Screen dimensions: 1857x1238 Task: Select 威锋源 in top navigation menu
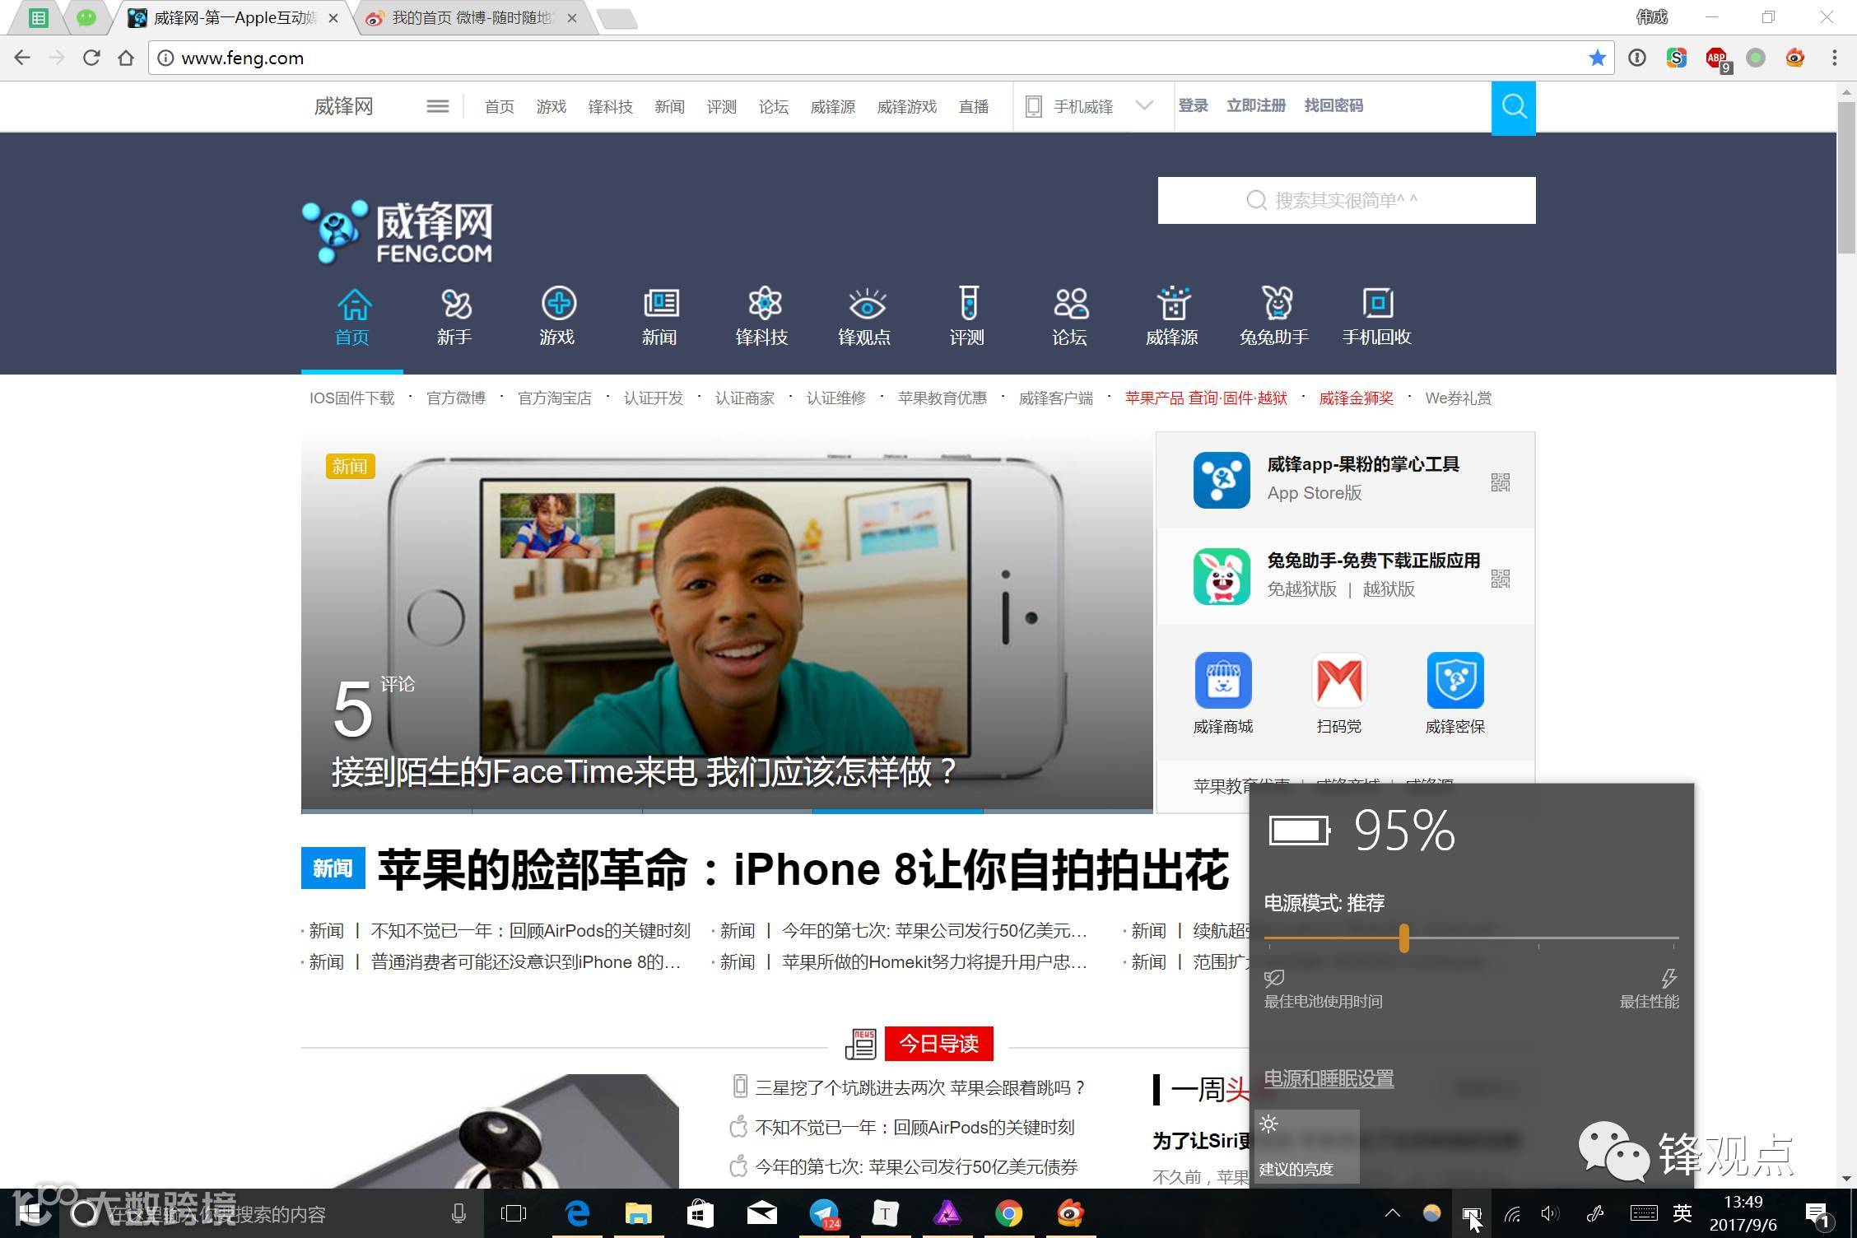coord(832,107)
